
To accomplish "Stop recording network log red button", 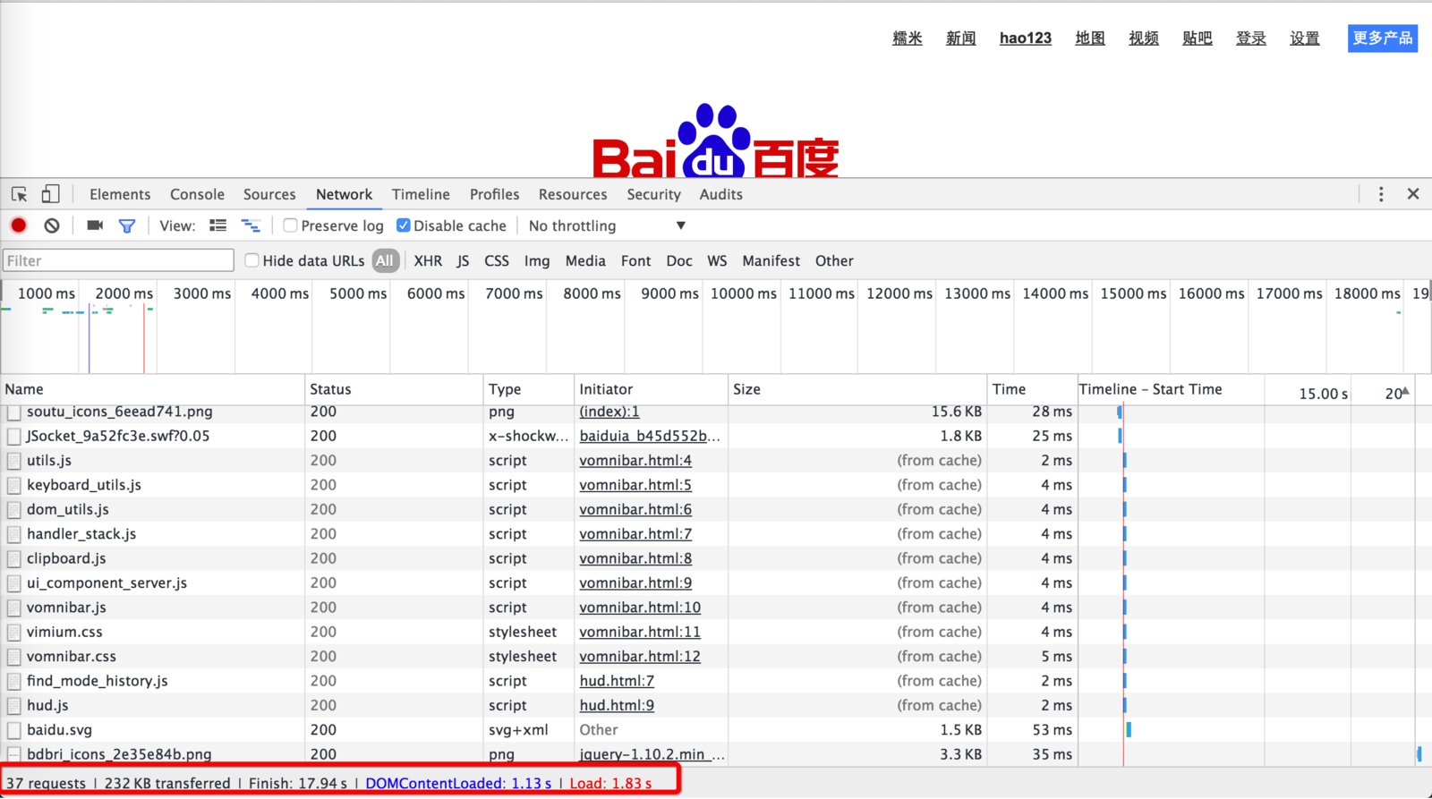I will point(19,225).
